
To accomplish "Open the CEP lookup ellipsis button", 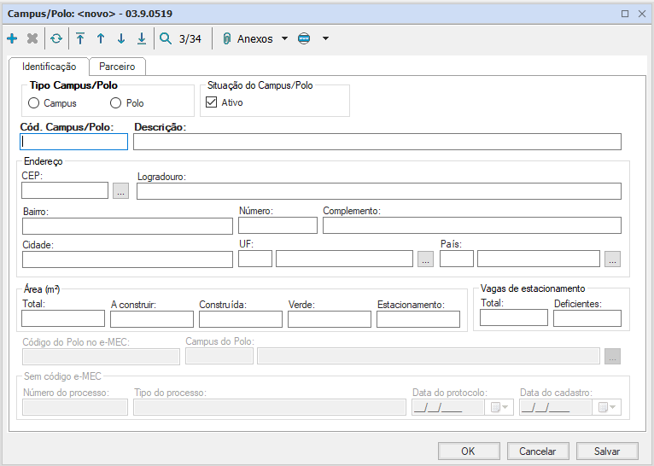I will tap(120, 191).
